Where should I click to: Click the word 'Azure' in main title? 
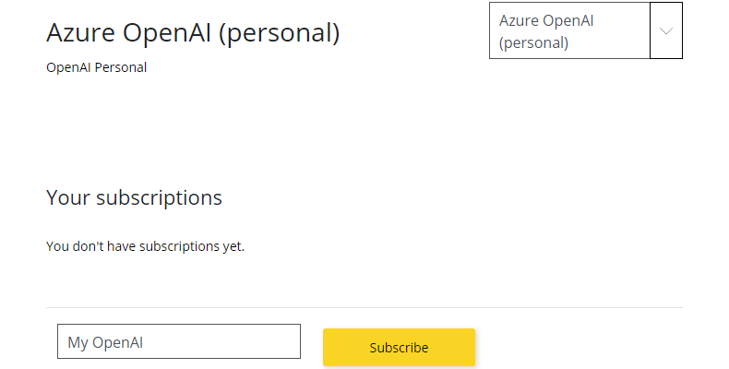(80, 32)
